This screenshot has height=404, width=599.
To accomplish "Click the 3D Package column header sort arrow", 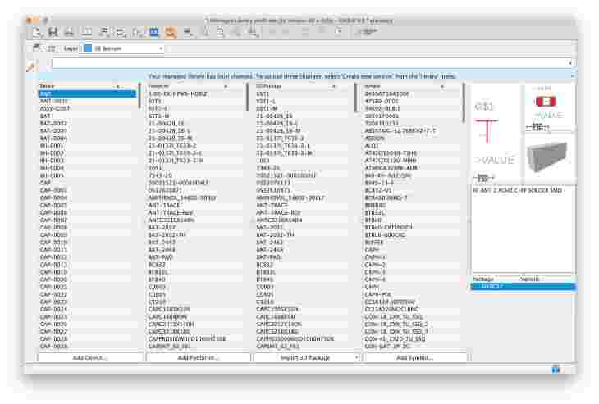I will pyautogui.click(x=333, y=87).
